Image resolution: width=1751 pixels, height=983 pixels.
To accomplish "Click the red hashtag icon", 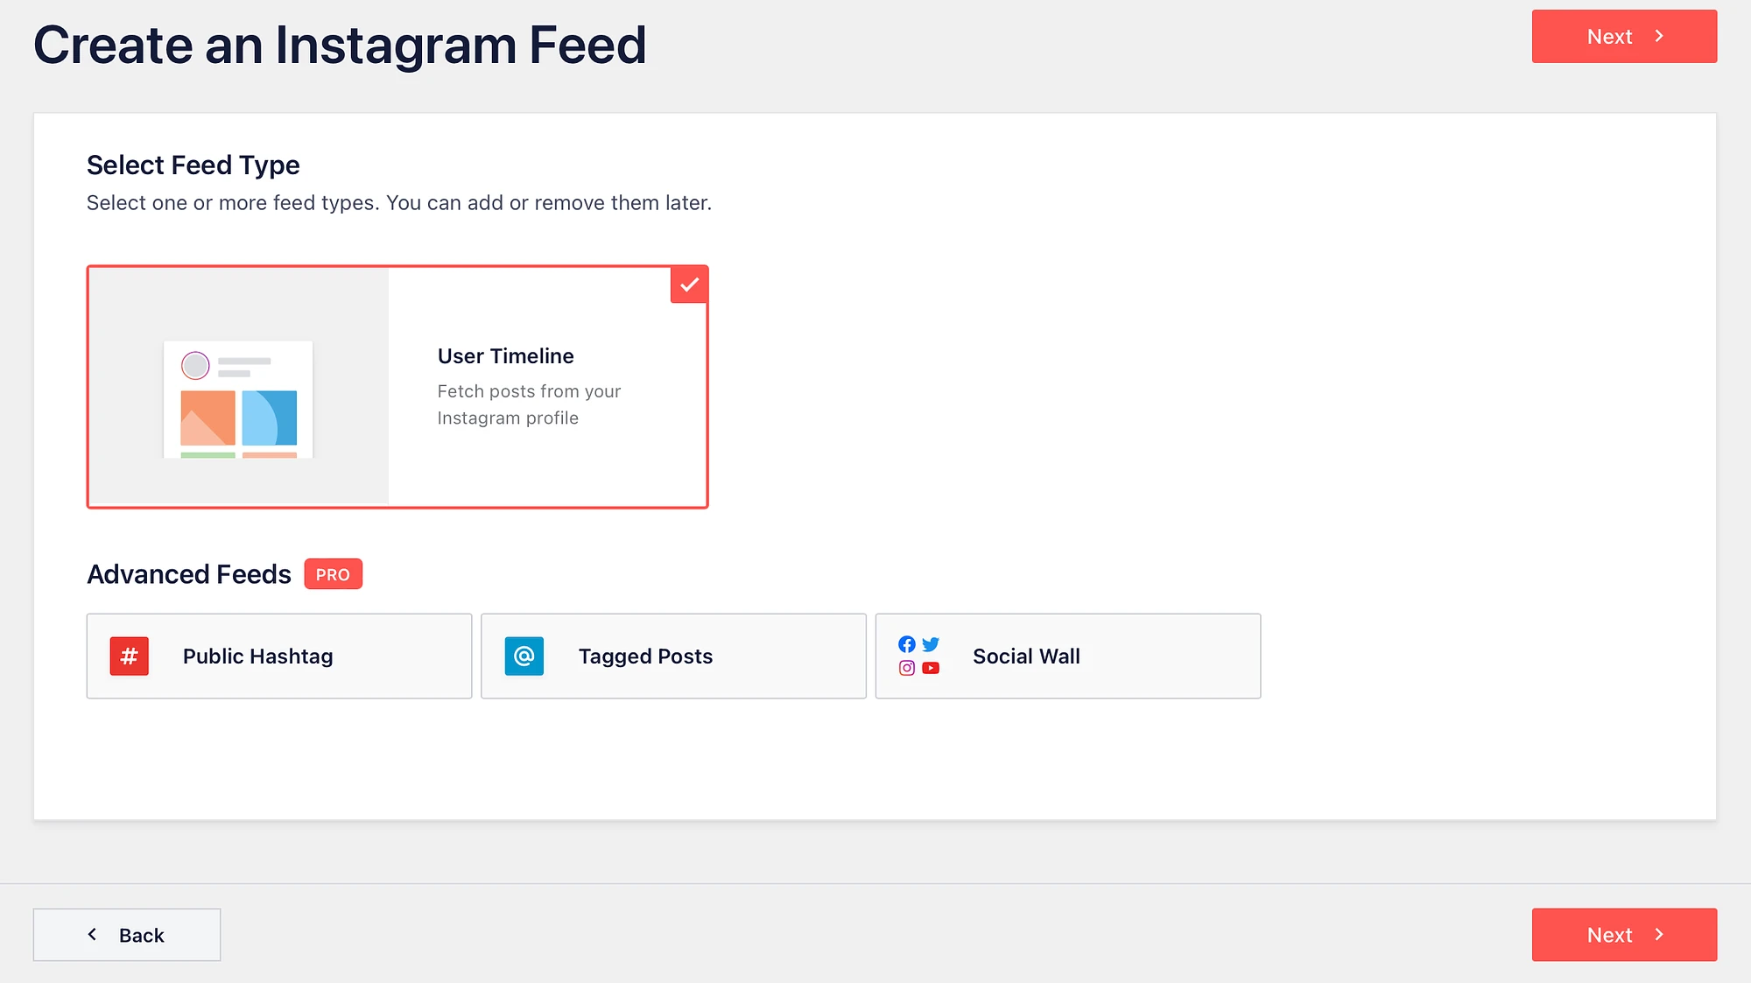I will (129, 656).
